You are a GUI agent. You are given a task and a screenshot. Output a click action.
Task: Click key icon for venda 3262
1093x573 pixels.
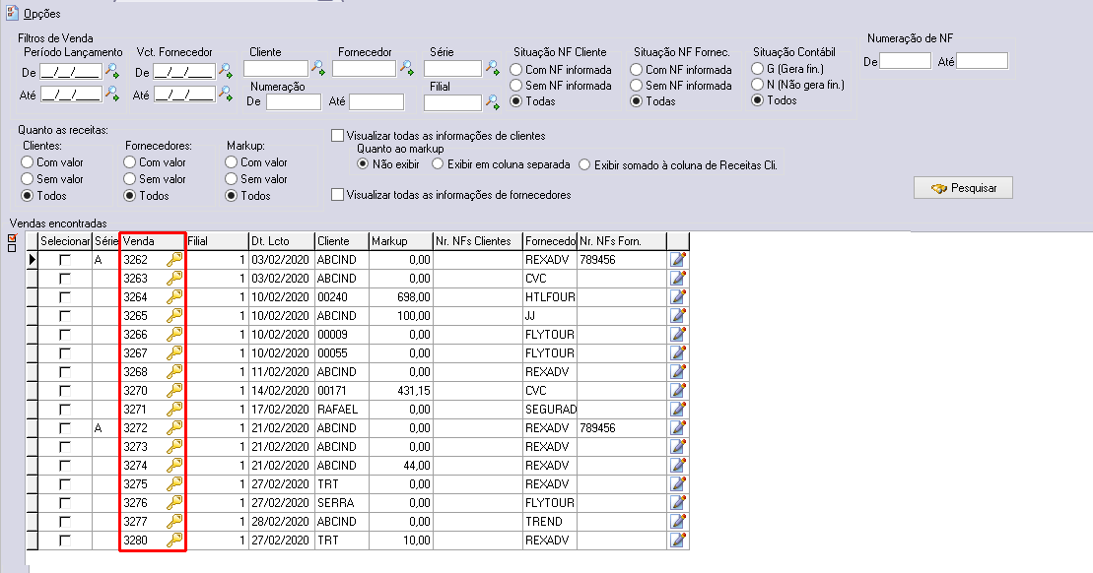point(174,260)
